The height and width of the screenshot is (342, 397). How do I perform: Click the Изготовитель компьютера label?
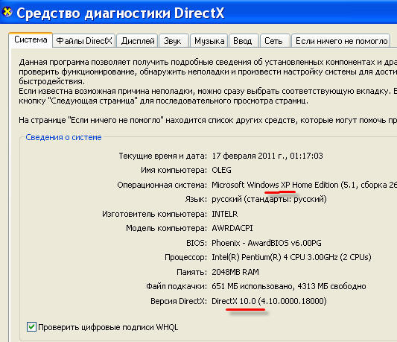click(155, 214)
